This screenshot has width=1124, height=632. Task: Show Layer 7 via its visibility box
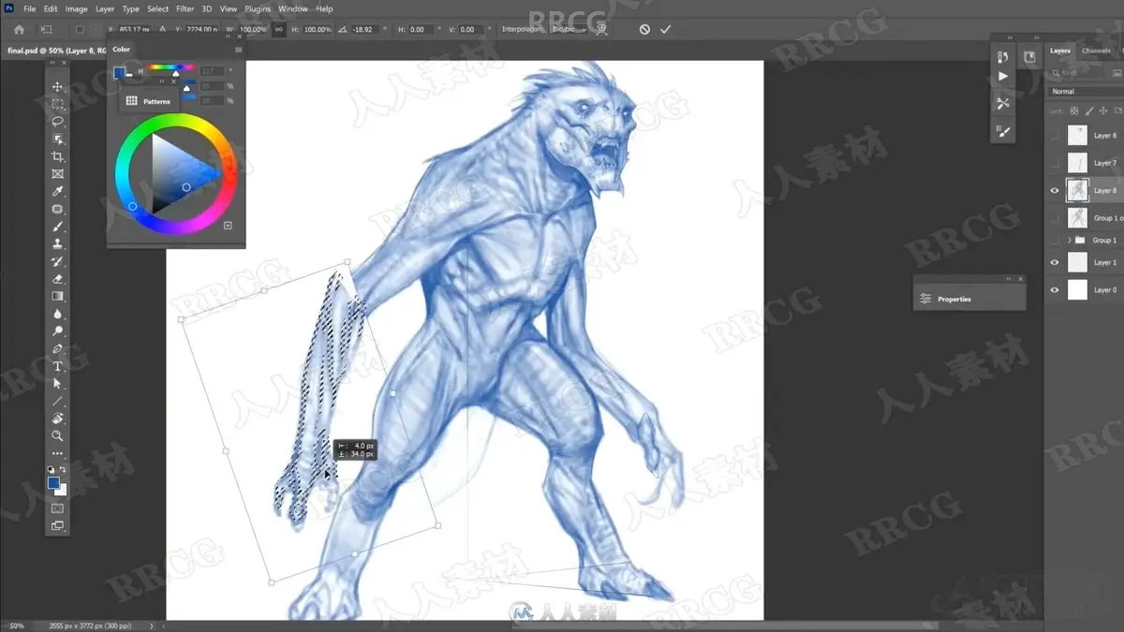(x=1055, y=163)
